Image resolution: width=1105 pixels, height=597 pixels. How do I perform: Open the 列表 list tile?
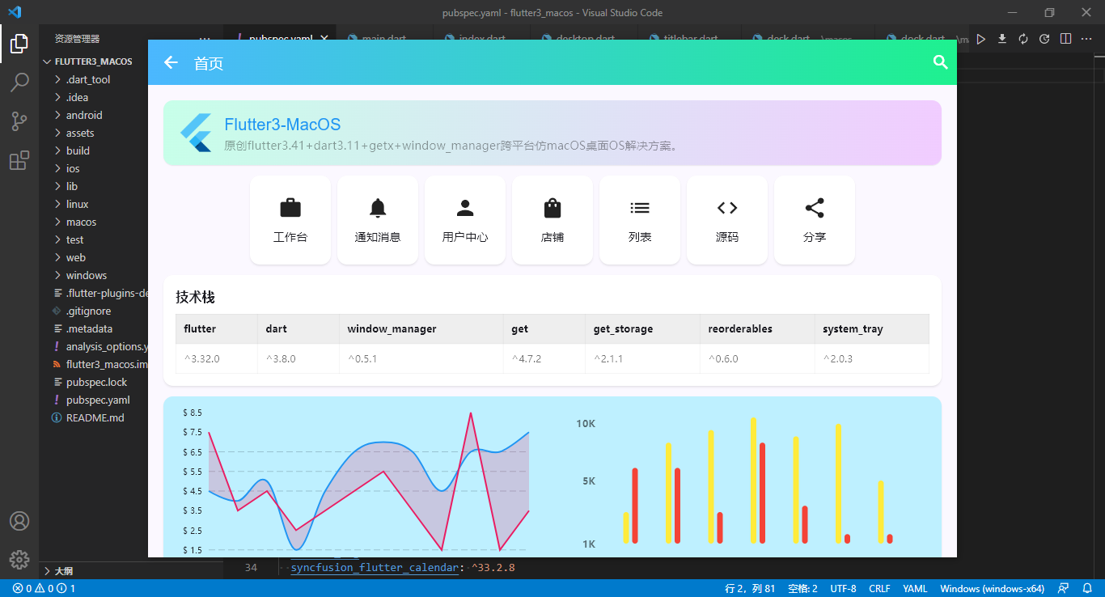tap(640, 220)
